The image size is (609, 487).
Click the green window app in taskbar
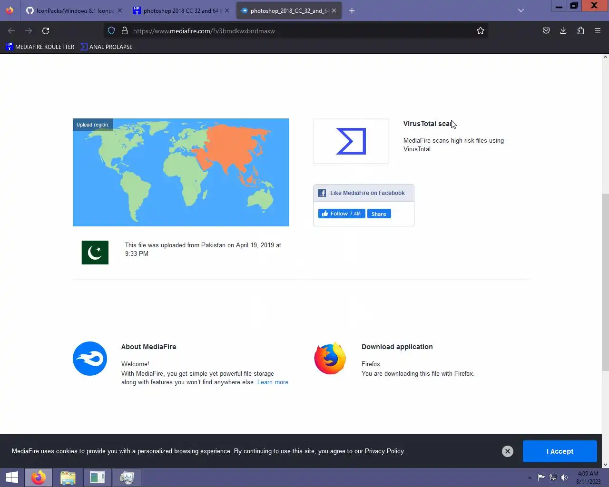point(98,477)
